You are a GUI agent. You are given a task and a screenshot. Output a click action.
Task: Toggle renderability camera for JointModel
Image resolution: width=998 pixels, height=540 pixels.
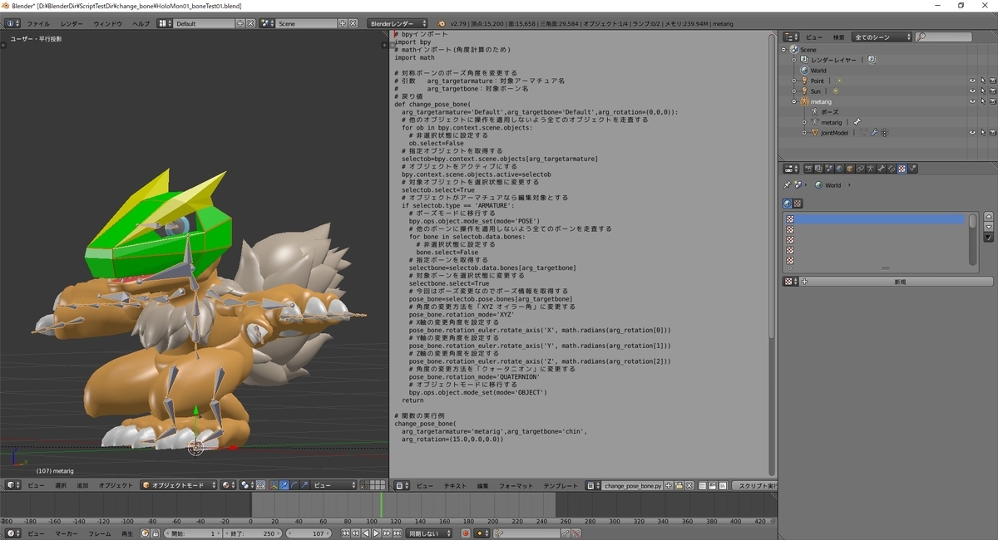click(x=993, y=132)
